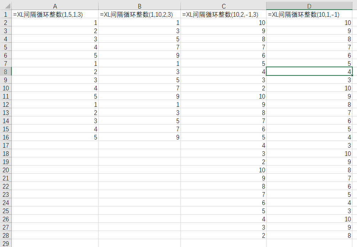
Task: Select cell D2 containing 10
Action: point(309,22)
